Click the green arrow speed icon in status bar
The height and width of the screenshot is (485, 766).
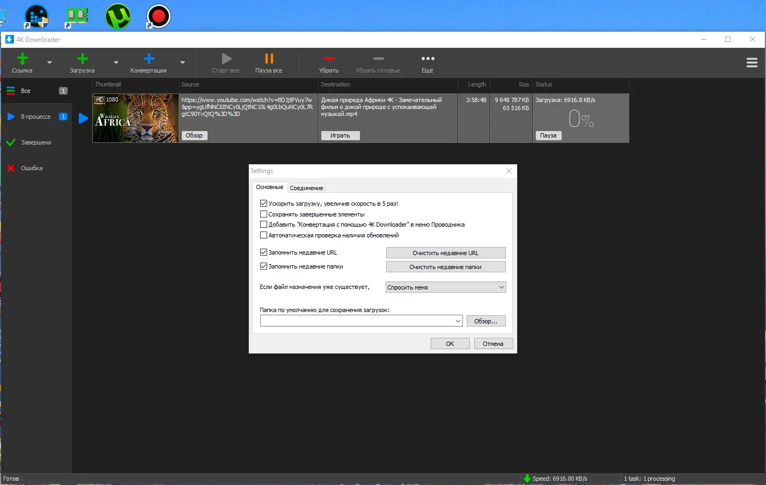pos(527,479)
